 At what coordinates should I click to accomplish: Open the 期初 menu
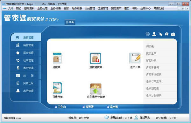(x=19, y=8)
